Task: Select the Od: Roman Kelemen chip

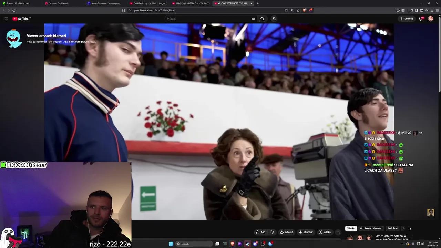Action: point(371,228)
